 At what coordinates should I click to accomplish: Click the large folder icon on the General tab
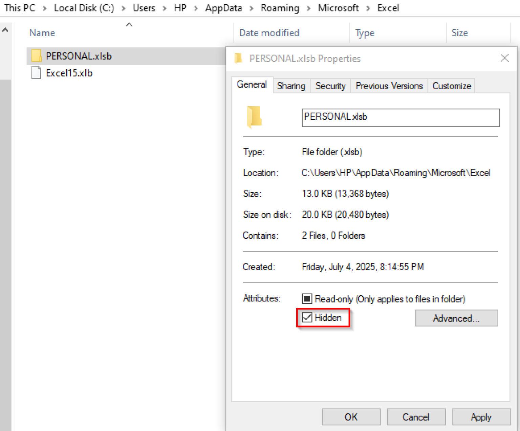coord(254,118)
